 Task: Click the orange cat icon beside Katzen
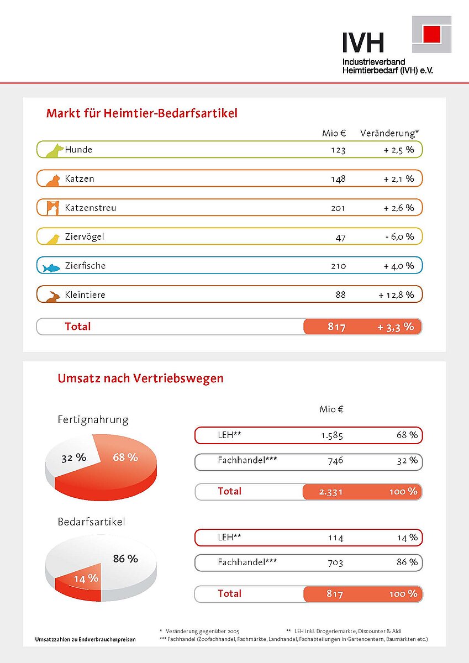click(53, 180)
